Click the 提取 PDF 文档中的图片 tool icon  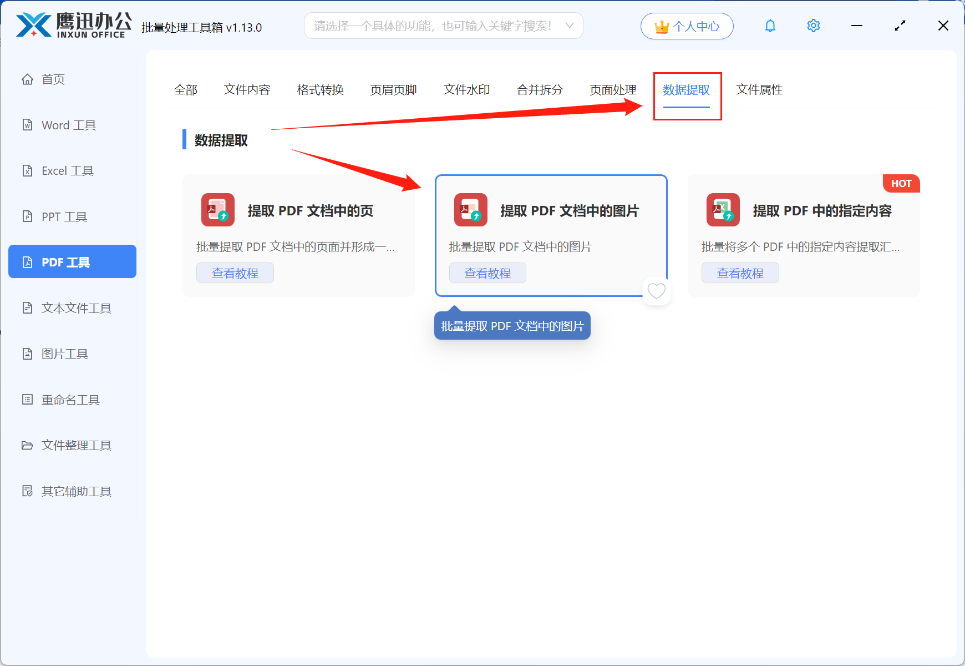[470, 210]
